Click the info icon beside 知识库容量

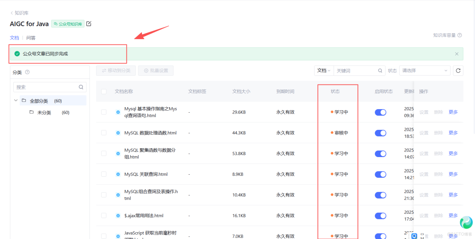[x=459, y=35]
